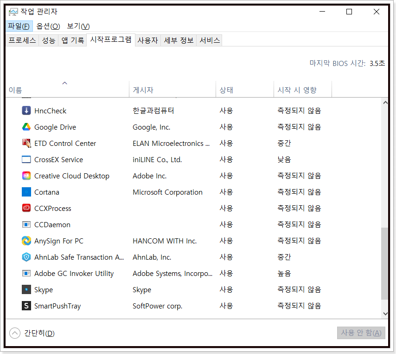
Task: Switch to the 세부 정보 tab
Action: point(179,40)
